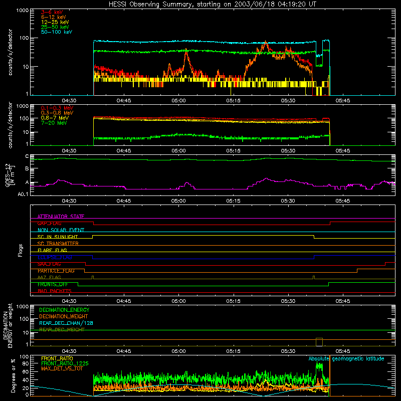Click the 12-25 keV legend entry
The height and width of the screenshot is (401, 401).
pos(55,22)
